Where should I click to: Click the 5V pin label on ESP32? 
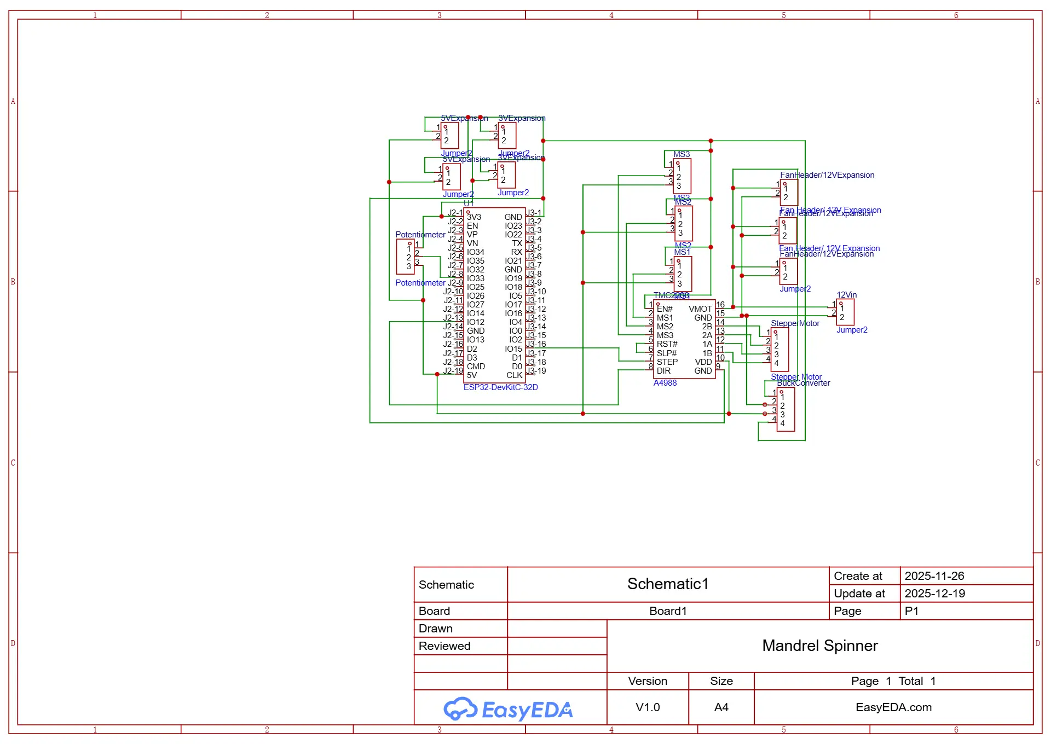pos(472,375)
